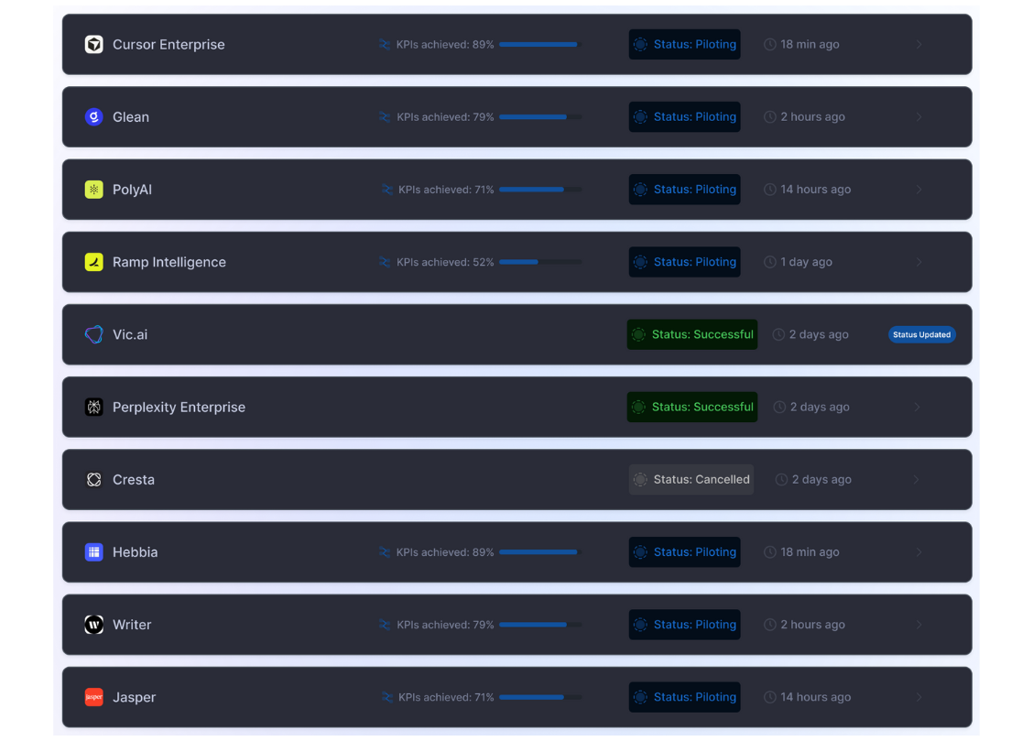Click Status: Cancelled badge for Cresta
The image size is (1033, 741).
pyautogui.click(x=691, y=479)
